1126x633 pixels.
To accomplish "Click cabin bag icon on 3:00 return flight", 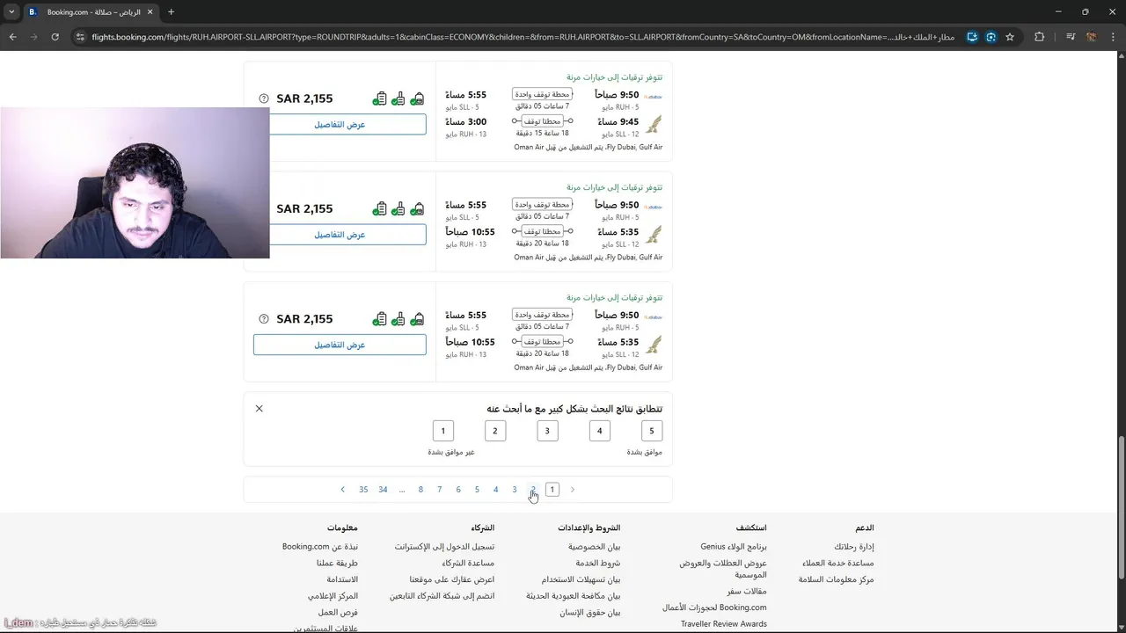I will pos(398,98).
